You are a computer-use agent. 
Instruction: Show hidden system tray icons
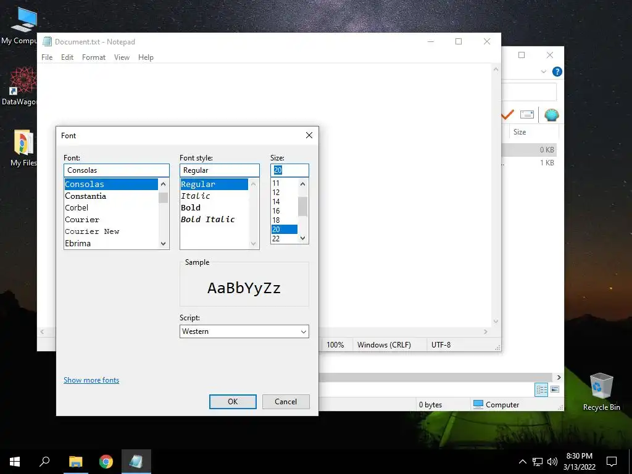[x=522, y=462]
